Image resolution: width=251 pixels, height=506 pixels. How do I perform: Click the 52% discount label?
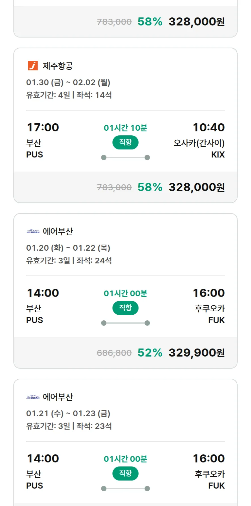(150, 353)
